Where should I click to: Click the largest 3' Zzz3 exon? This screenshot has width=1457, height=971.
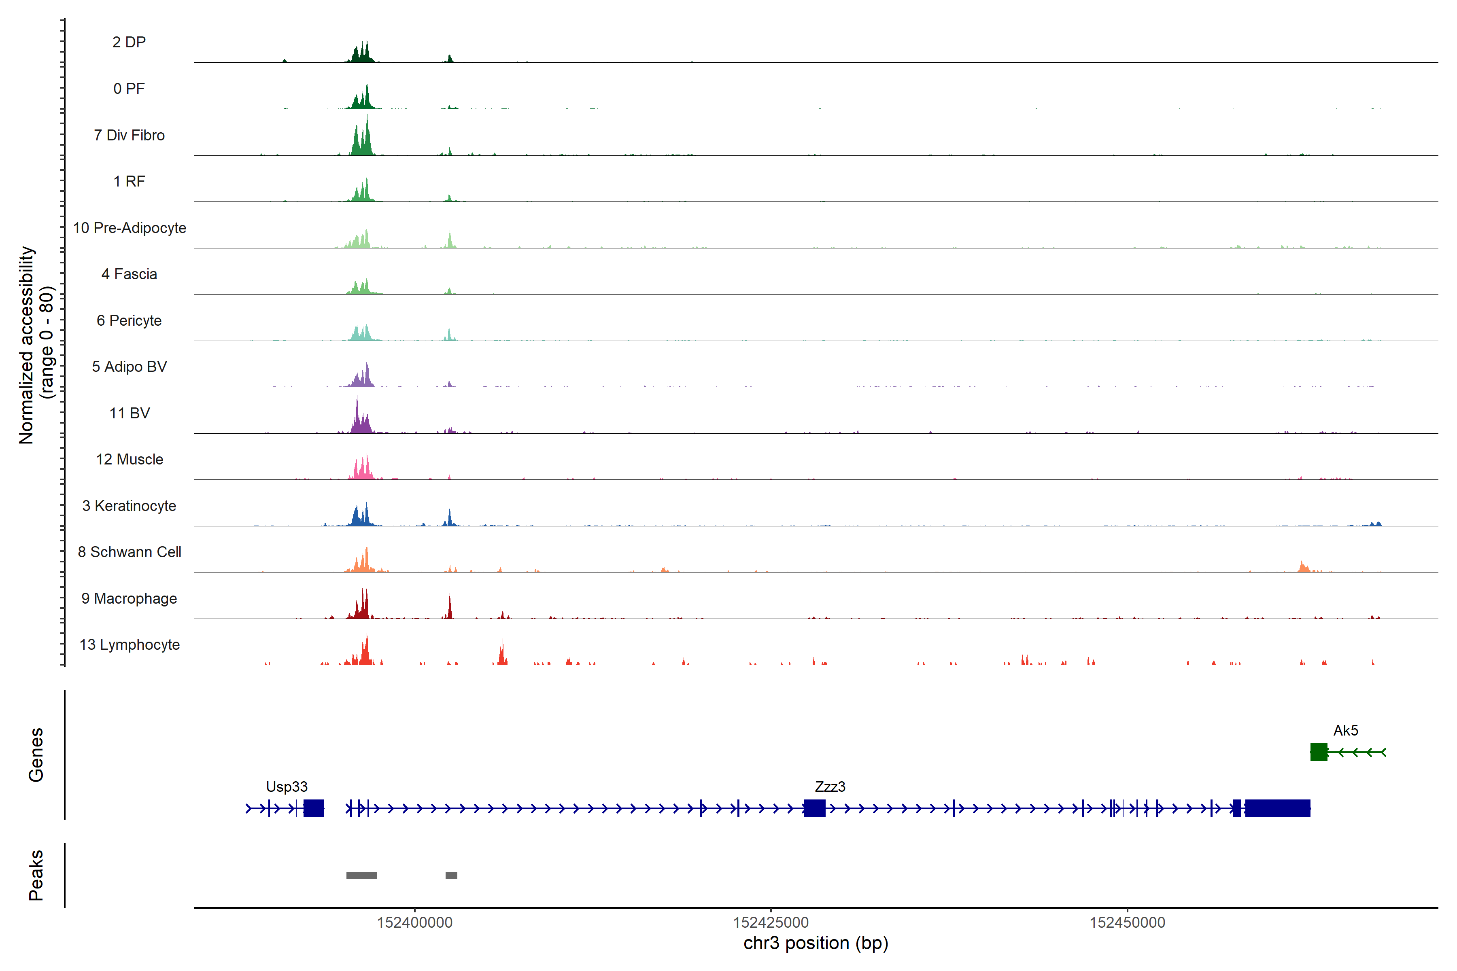tap(1277, 808)
